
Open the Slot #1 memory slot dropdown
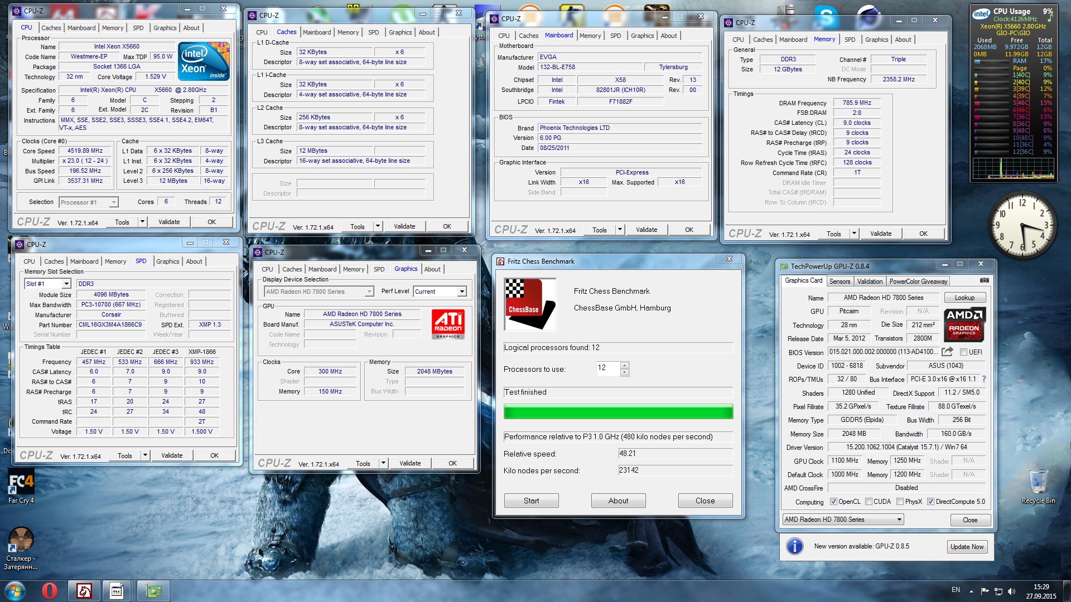click(x=66, y=284)
